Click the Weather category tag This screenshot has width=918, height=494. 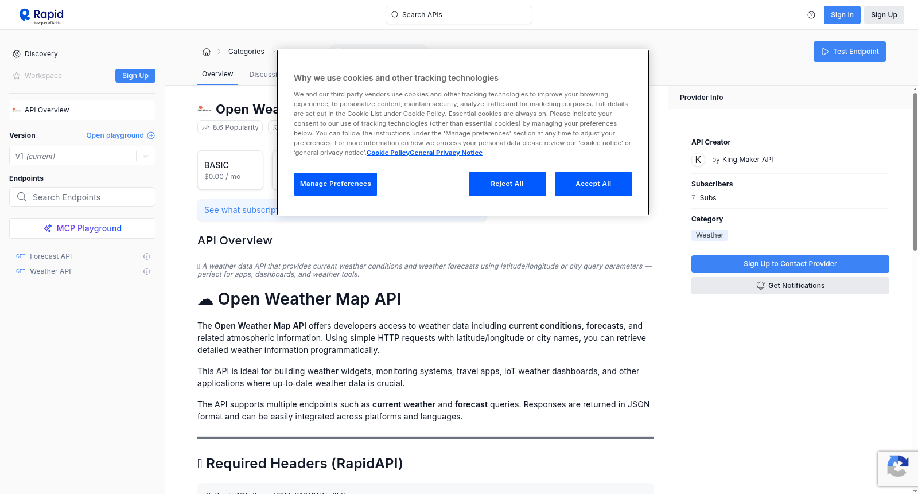710,235
